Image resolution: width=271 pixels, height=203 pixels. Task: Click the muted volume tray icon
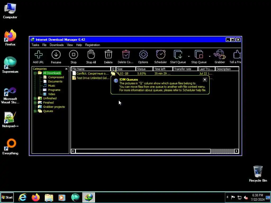pyautogui.click(x=246, y=197)
